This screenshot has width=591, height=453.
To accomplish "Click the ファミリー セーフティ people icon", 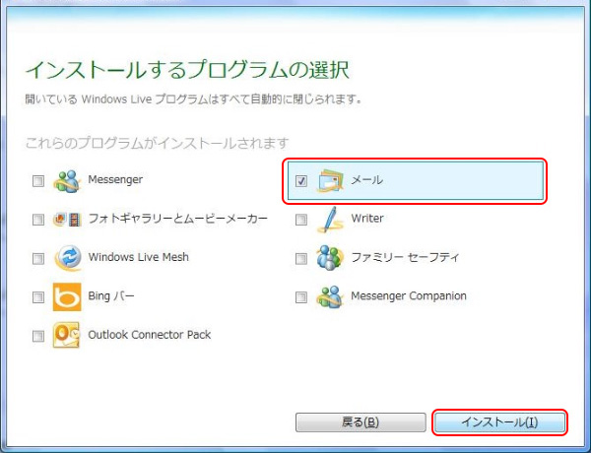I will point(330,258).
